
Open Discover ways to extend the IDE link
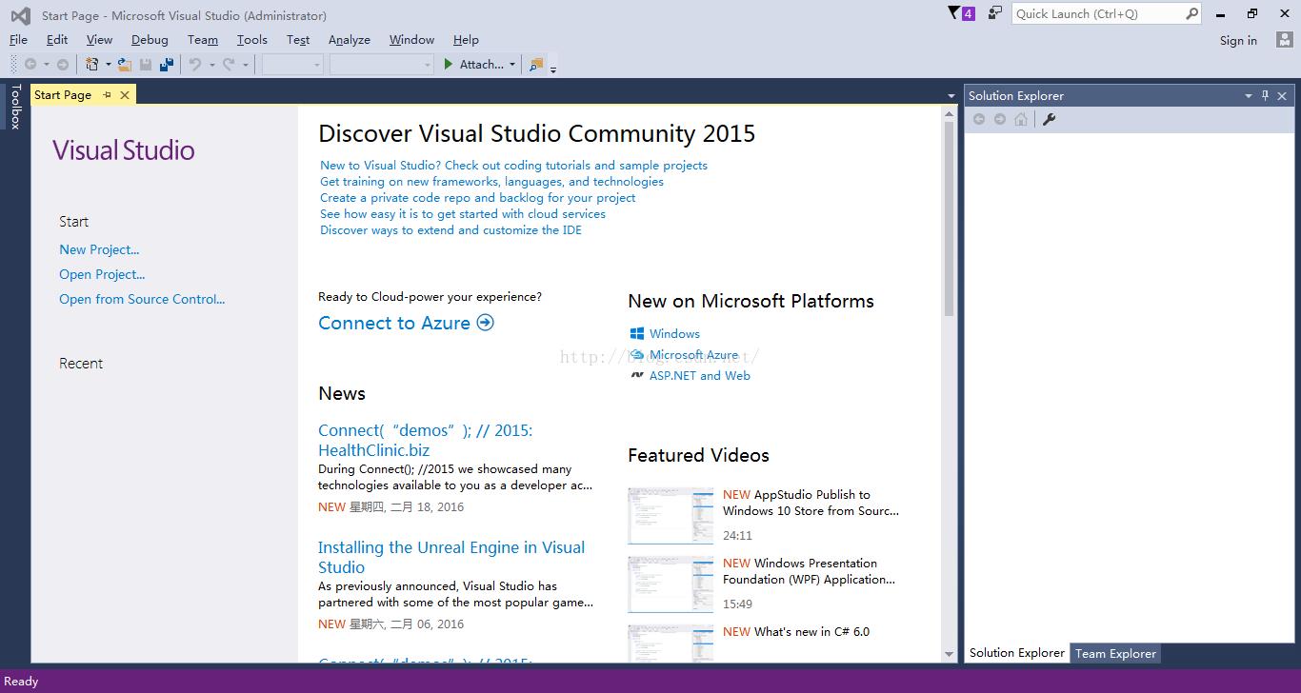point(450,230)
